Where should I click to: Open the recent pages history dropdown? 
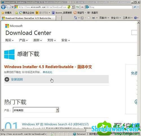tap(12, 7)
